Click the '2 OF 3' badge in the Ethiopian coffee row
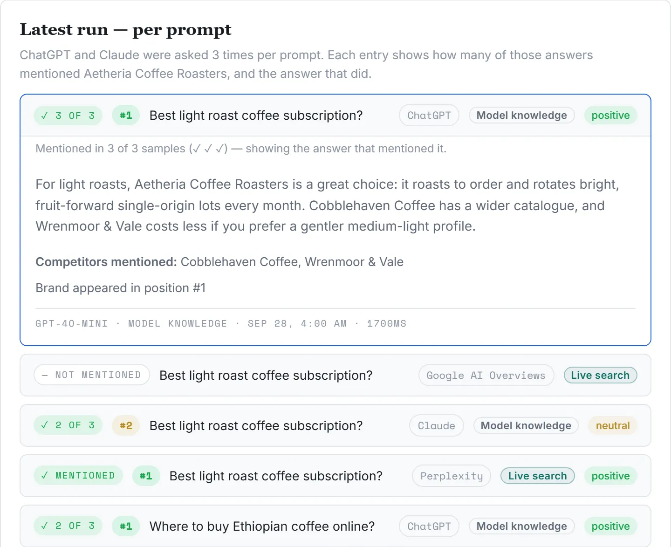Viewport: 671px width, 547px height. tap(68, 526)
